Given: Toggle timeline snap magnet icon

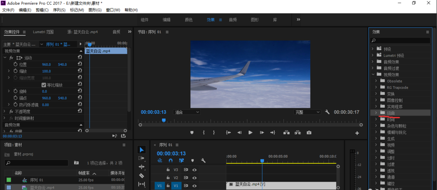Looking at the screenshot, I should tap(171, 161).
